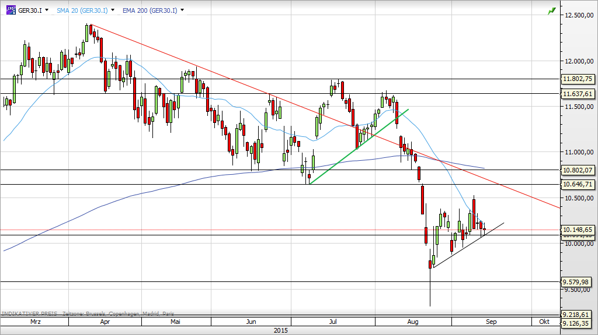Select the 9.579,98 price level label
This screenshot has width=598, height=335.
click(x=576, y=282)
